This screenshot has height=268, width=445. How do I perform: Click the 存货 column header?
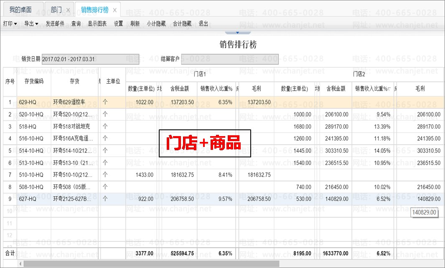[x=74, y=82]
